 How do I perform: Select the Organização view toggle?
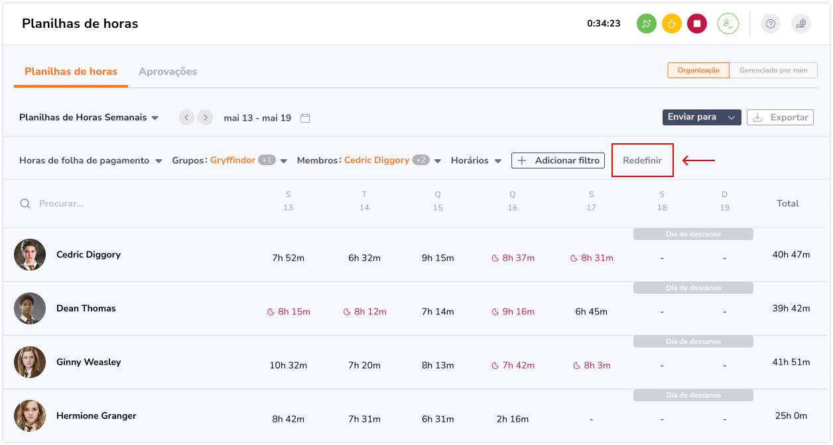pyautogui.click(x=698, y=70)
